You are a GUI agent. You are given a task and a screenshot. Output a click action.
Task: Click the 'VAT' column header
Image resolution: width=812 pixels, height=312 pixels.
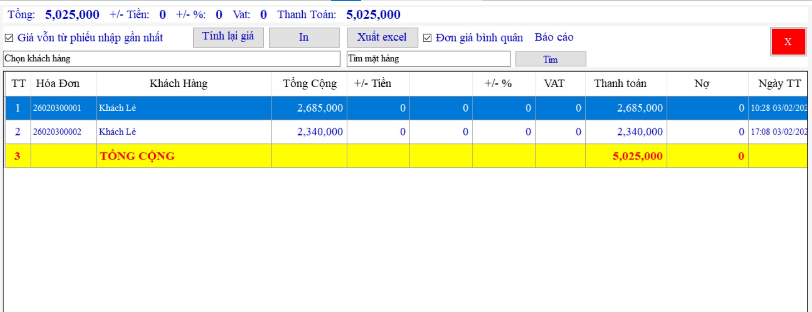pyautogui.click(x=554, y=84)
